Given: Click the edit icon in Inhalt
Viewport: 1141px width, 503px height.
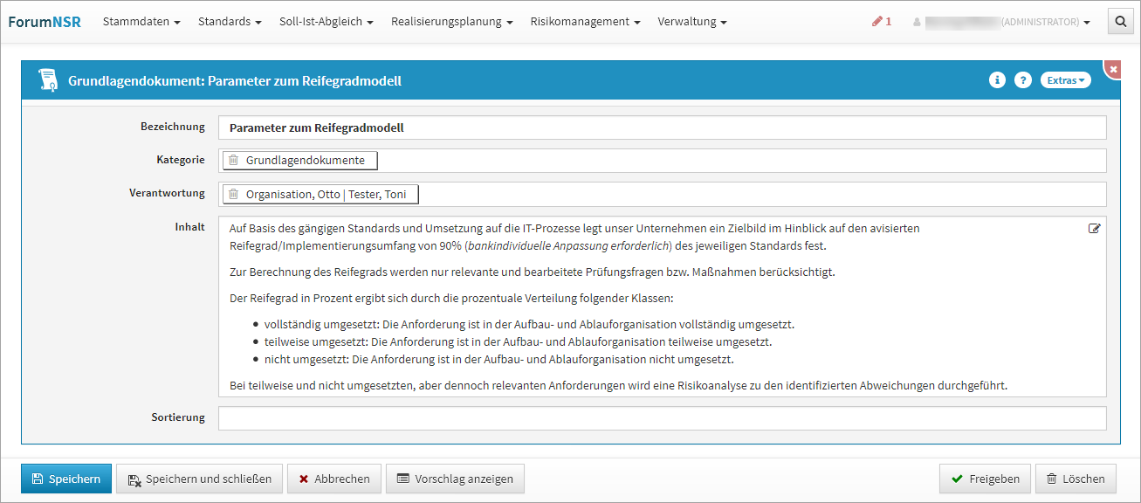Looking at the screenshot, I should (x=1094, y=229).
